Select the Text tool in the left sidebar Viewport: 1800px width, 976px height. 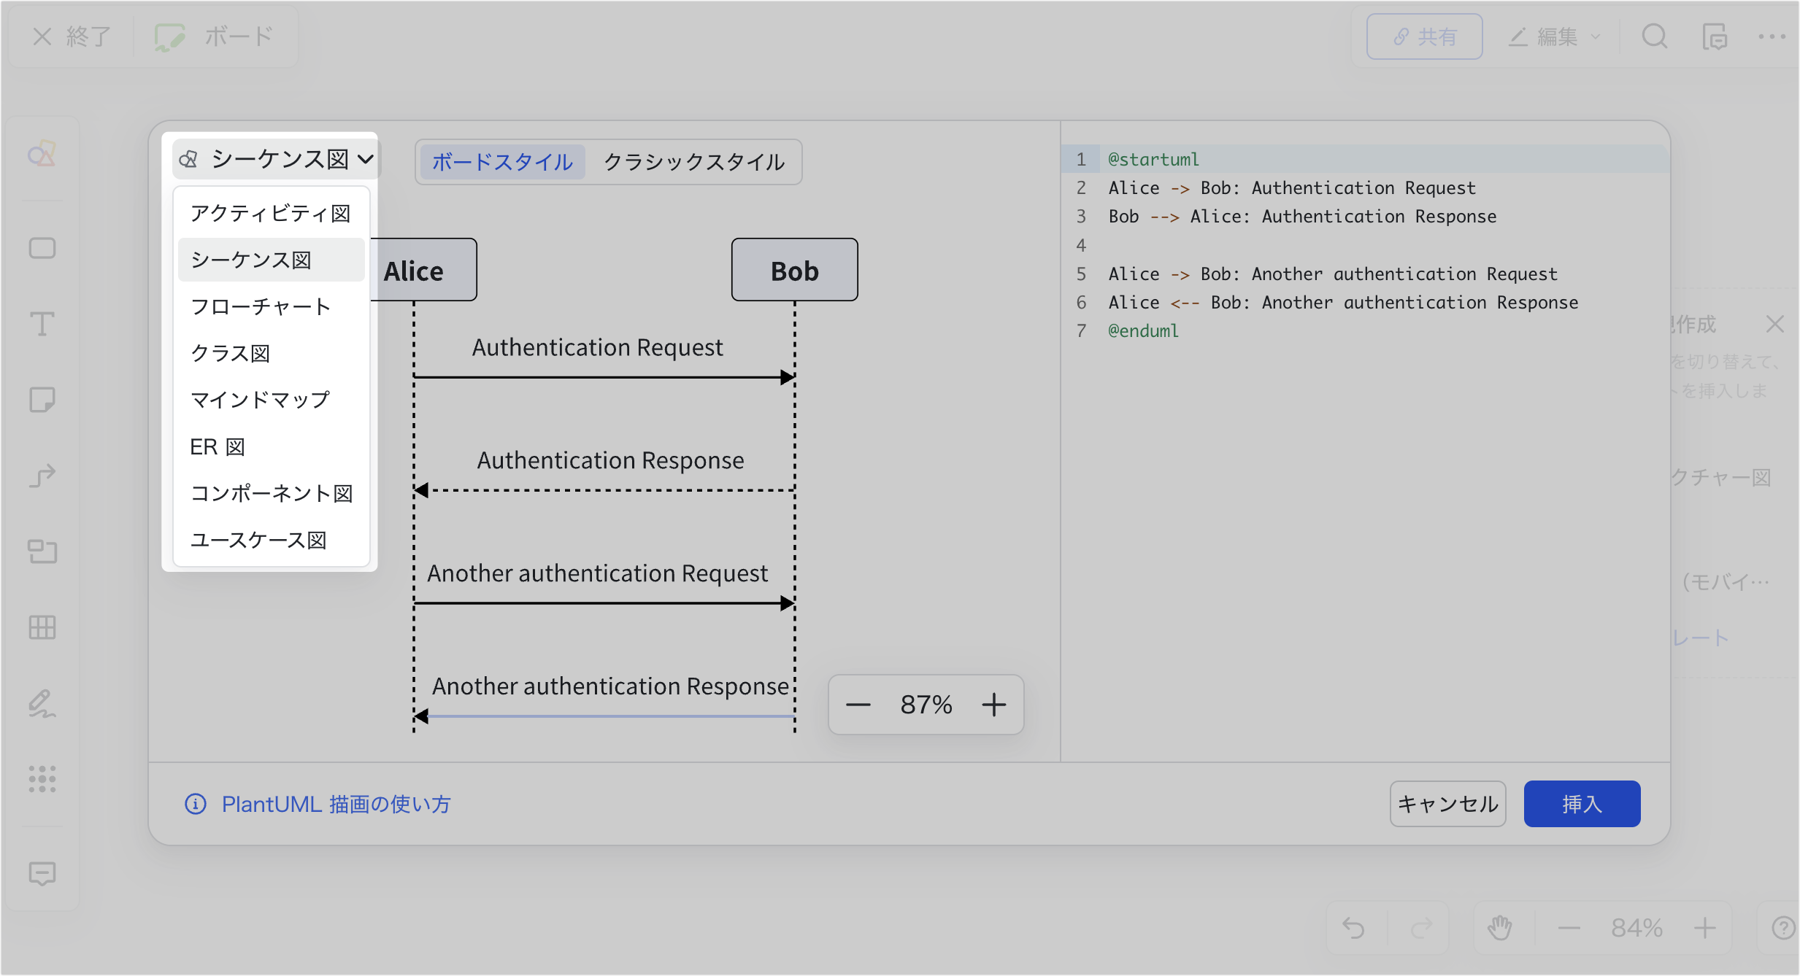click(x=42, y=325)
